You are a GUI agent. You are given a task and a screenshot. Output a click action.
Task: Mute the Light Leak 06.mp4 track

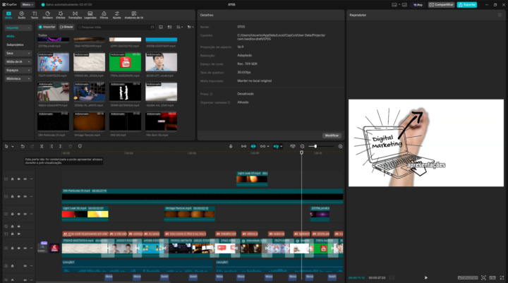click(25, 214)
